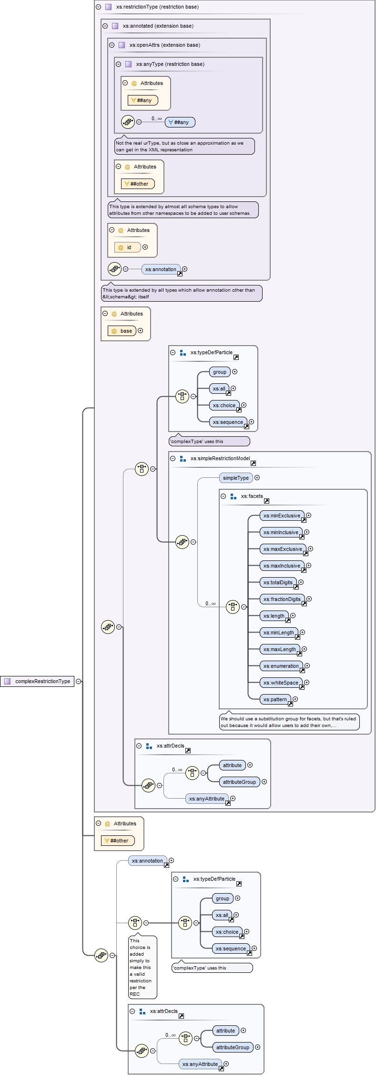
Task: Follow the reference arrow on xs:fractionDigits
Action: (304, 603)
